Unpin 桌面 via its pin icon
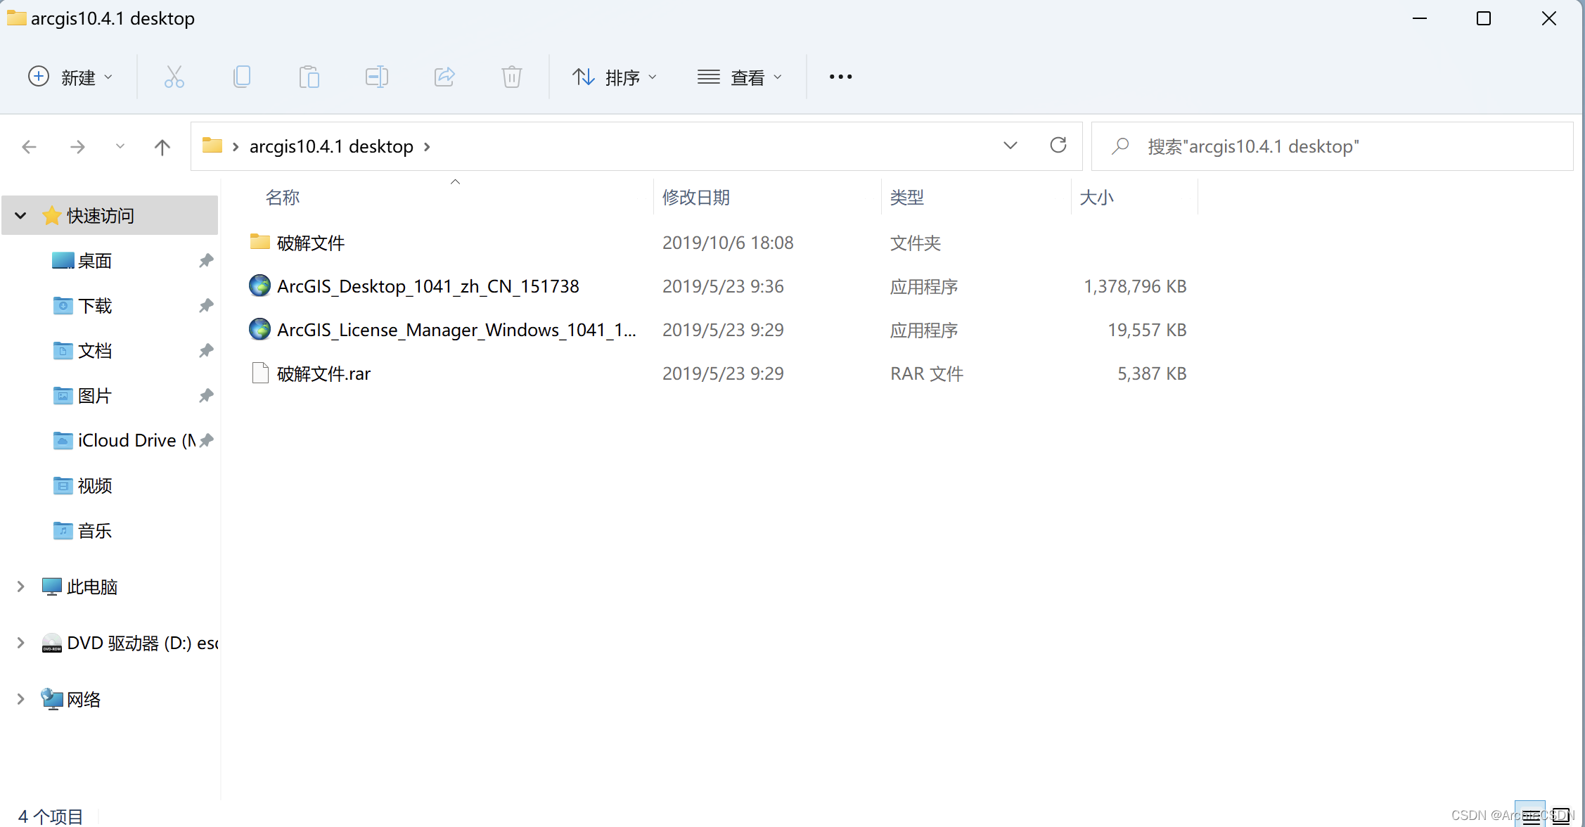 coord(205,261)
